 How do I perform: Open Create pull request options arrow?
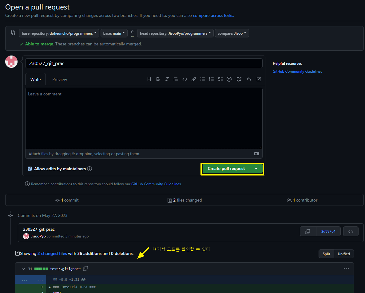256,169
